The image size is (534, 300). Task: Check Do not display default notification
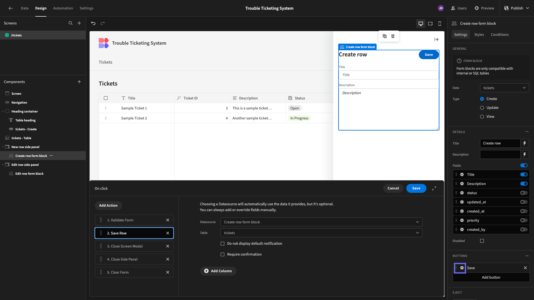coord(222,244)
